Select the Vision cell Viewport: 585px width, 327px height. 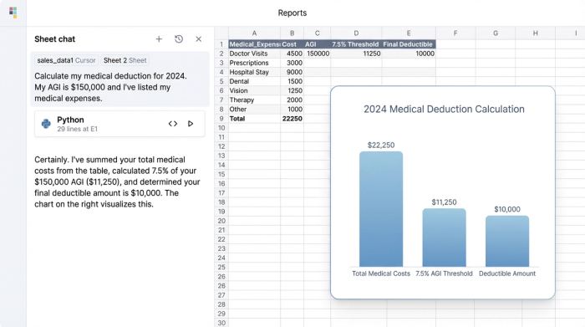pos(254,90)
